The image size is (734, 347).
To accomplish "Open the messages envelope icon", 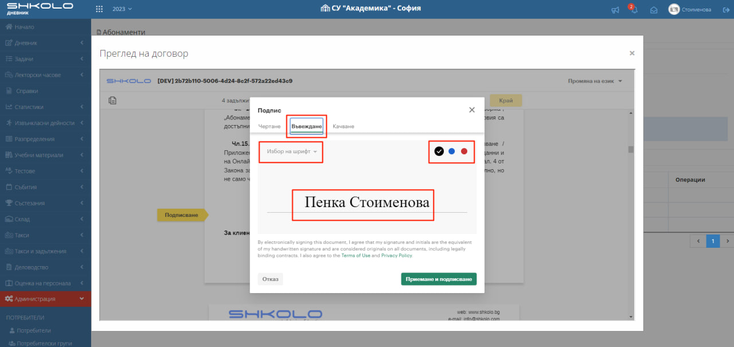I will pyautogui.click(x=653, y=10).
